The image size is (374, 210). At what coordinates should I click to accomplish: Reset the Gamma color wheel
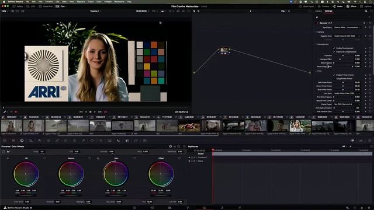pos(89,158)
